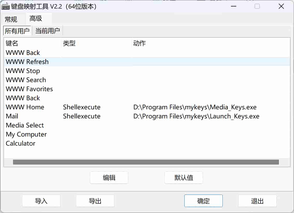Image resolution: width=294 pixels, height=213 pixels.
Task: Select the My Computer row
Action: tap(147, 134)
